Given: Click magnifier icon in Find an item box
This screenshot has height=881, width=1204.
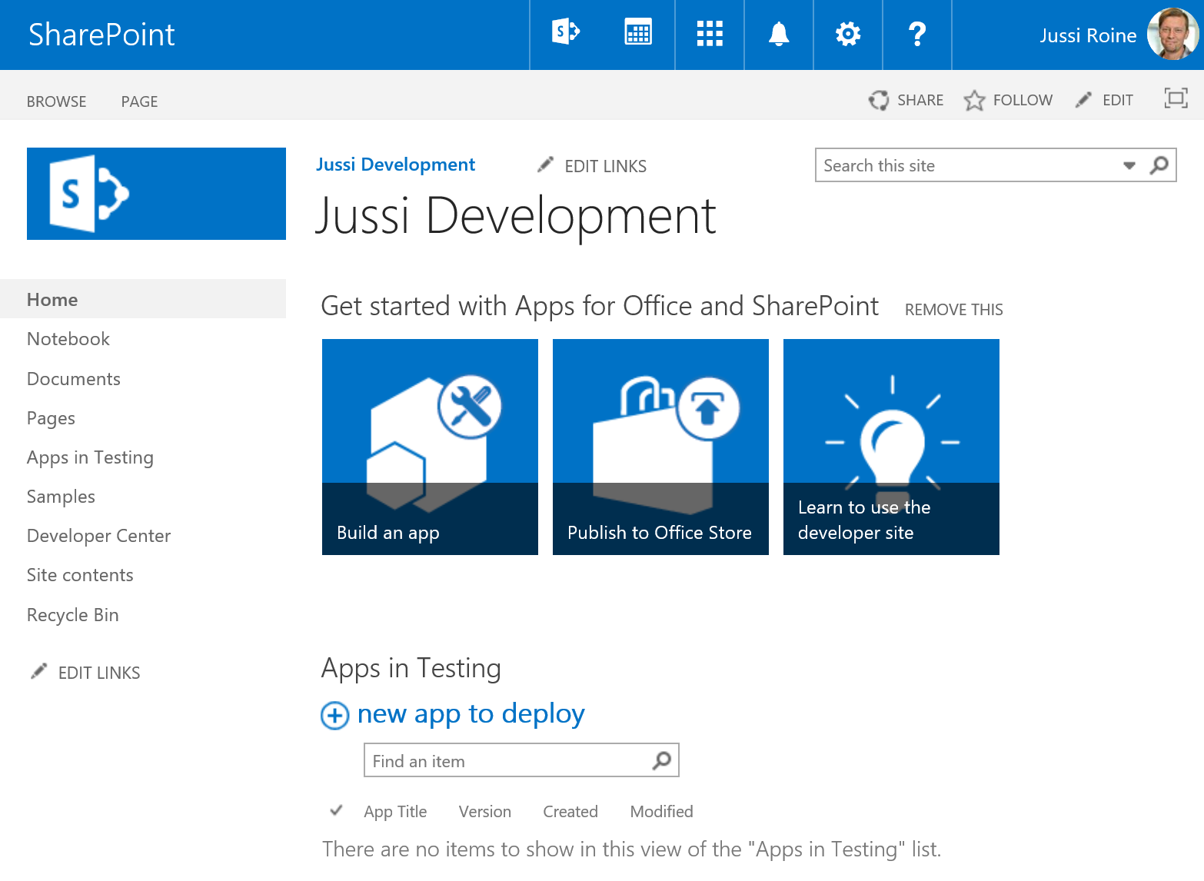Looking at the screenshot, I should point(661,760).
